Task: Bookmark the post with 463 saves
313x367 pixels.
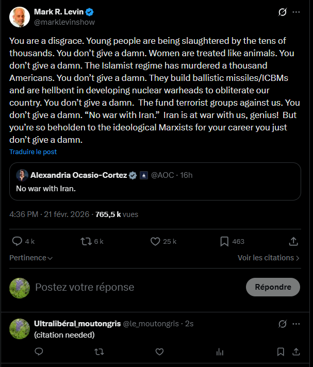Action: [225, 241]
